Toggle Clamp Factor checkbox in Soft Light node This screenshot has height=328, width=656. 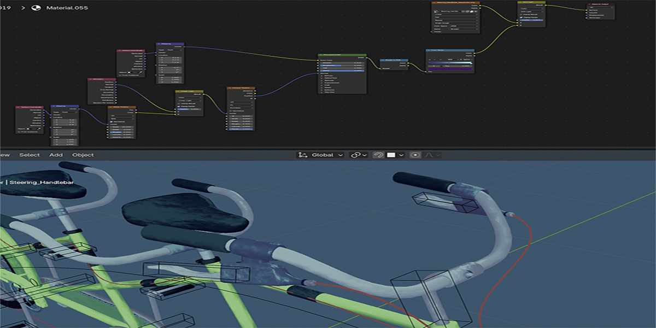[x=521, y=17]
